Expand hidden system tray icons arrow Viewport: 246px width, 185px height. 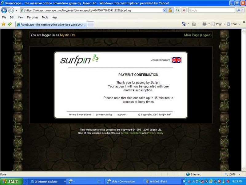184,182
